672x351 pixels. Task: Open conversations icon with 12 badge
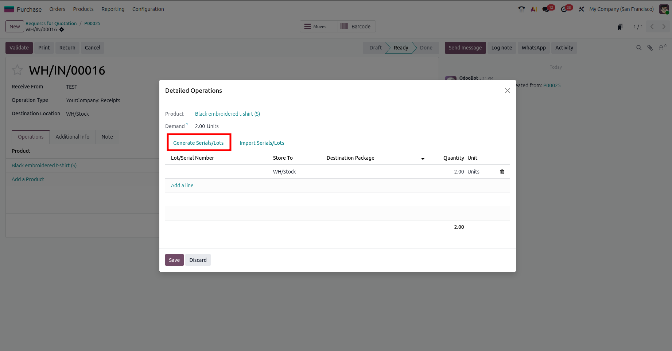tap(546, 9)
